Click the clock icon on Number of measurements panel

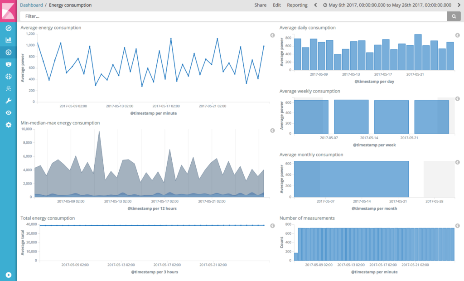coord(458,225)
